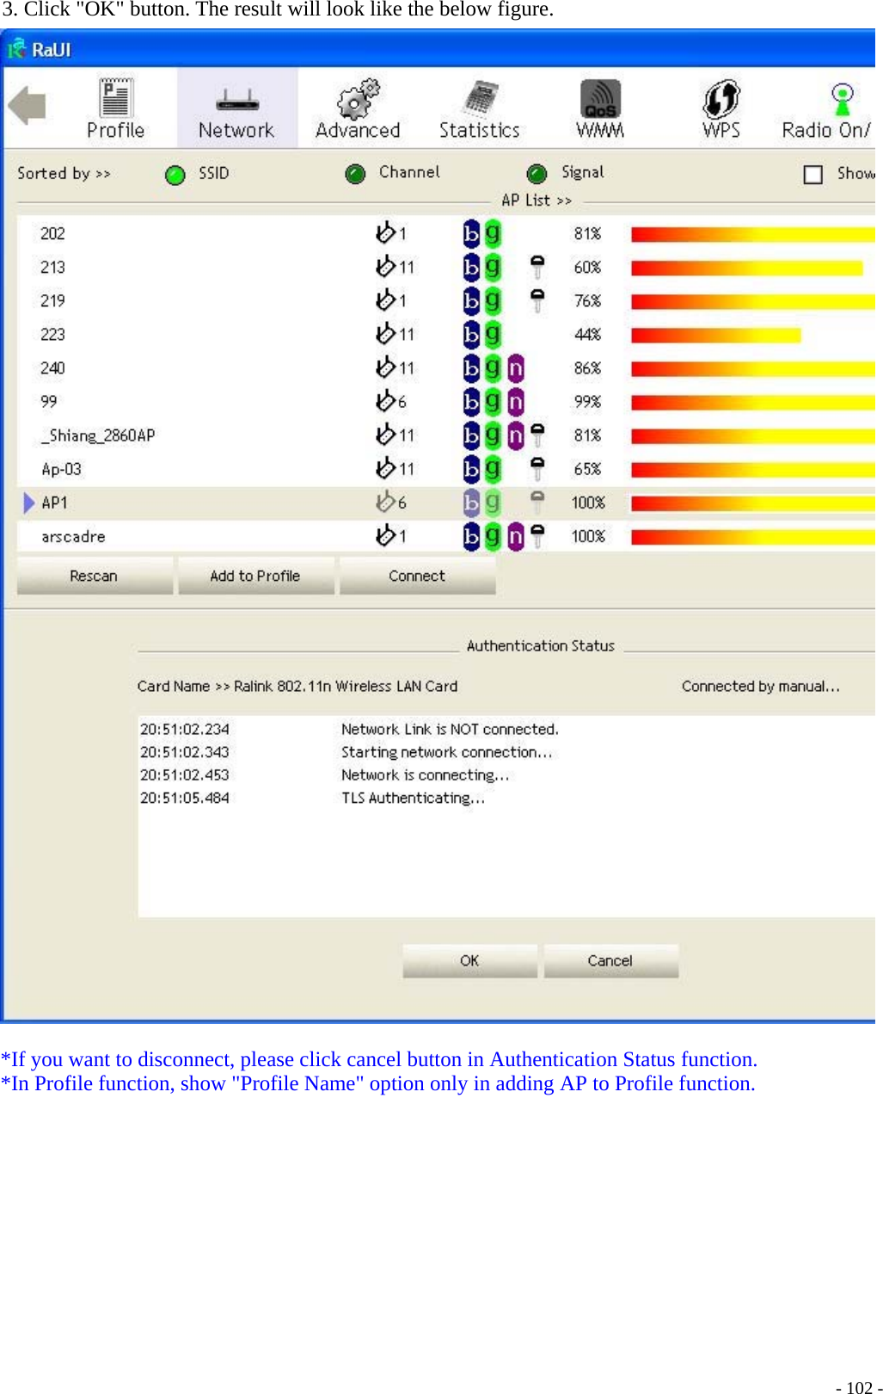Click 'Starting network connection...' log entry
The image size is (883, 1394).
point(447,752)
